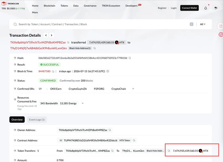223x162 pixels.
Task: Copy the From address in Token Transfers
Action: point(112,151)
